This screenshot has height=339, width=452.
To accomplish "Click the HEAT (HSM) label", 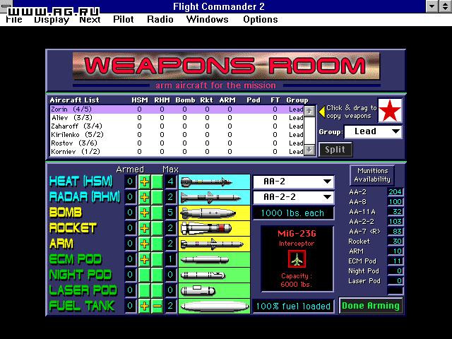I will (81, 182).
